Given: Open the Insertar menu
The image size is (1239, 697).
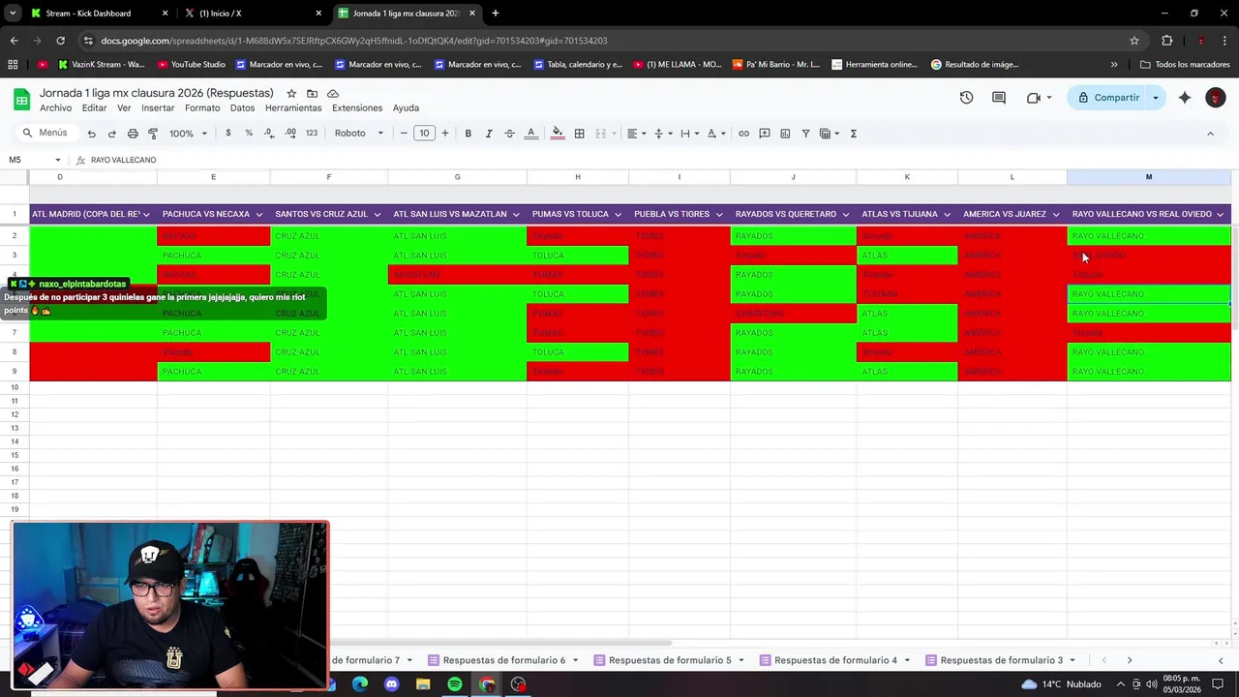Looking at the screenshot, I should click(x=158, y=107).
